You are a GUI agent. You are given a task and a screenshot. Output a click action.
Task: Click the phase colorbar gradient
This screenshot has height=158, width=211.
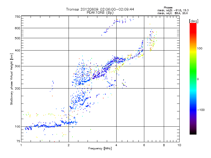tap(193, 78)
